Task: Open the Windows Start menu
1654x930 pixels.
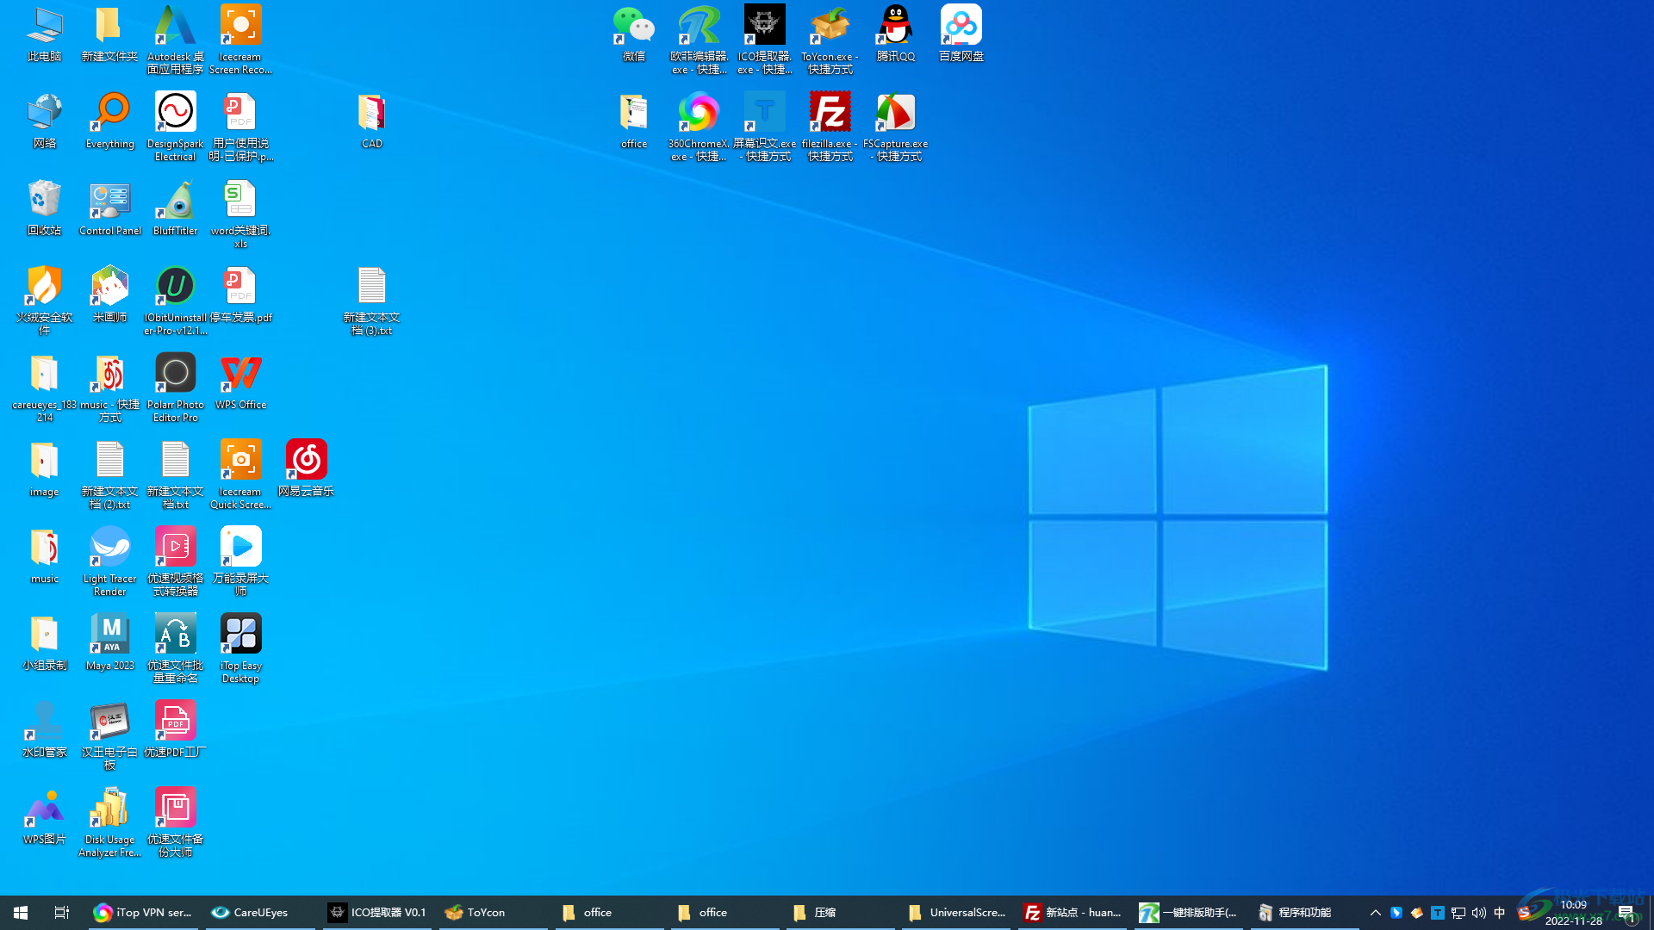Action: (21, 912)
